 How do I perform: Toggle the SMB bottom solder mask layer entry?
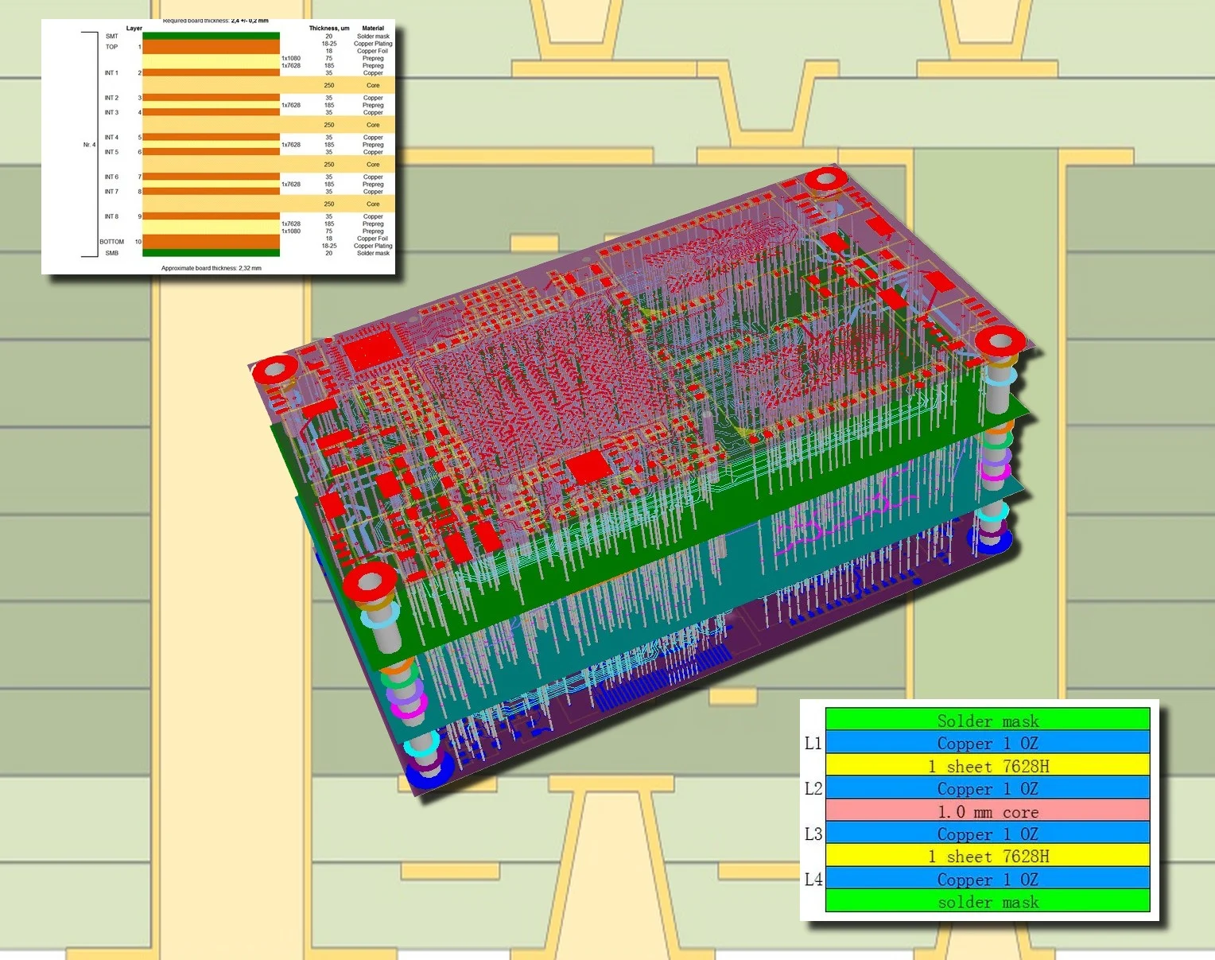tap(112, 253)
